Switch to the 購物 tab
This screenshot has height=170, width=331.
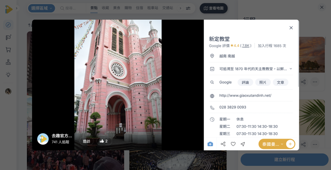coord(128,8)
